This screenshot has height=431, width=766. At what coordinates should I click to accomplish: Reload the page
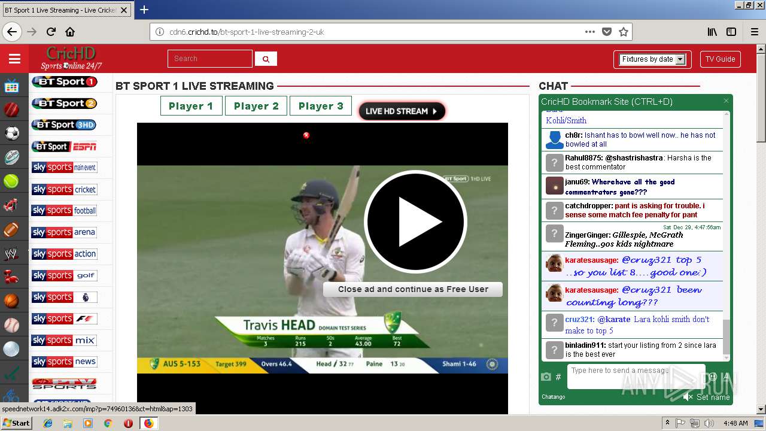pyautogui.click(x=51, y=32)
